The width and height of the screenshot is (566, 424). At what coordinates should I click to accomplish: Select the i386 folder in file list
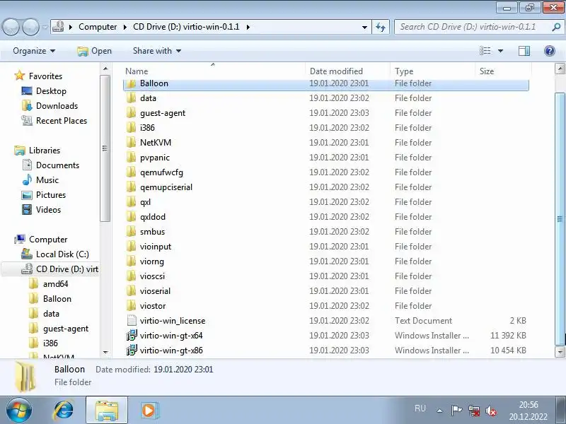point(326,128)
